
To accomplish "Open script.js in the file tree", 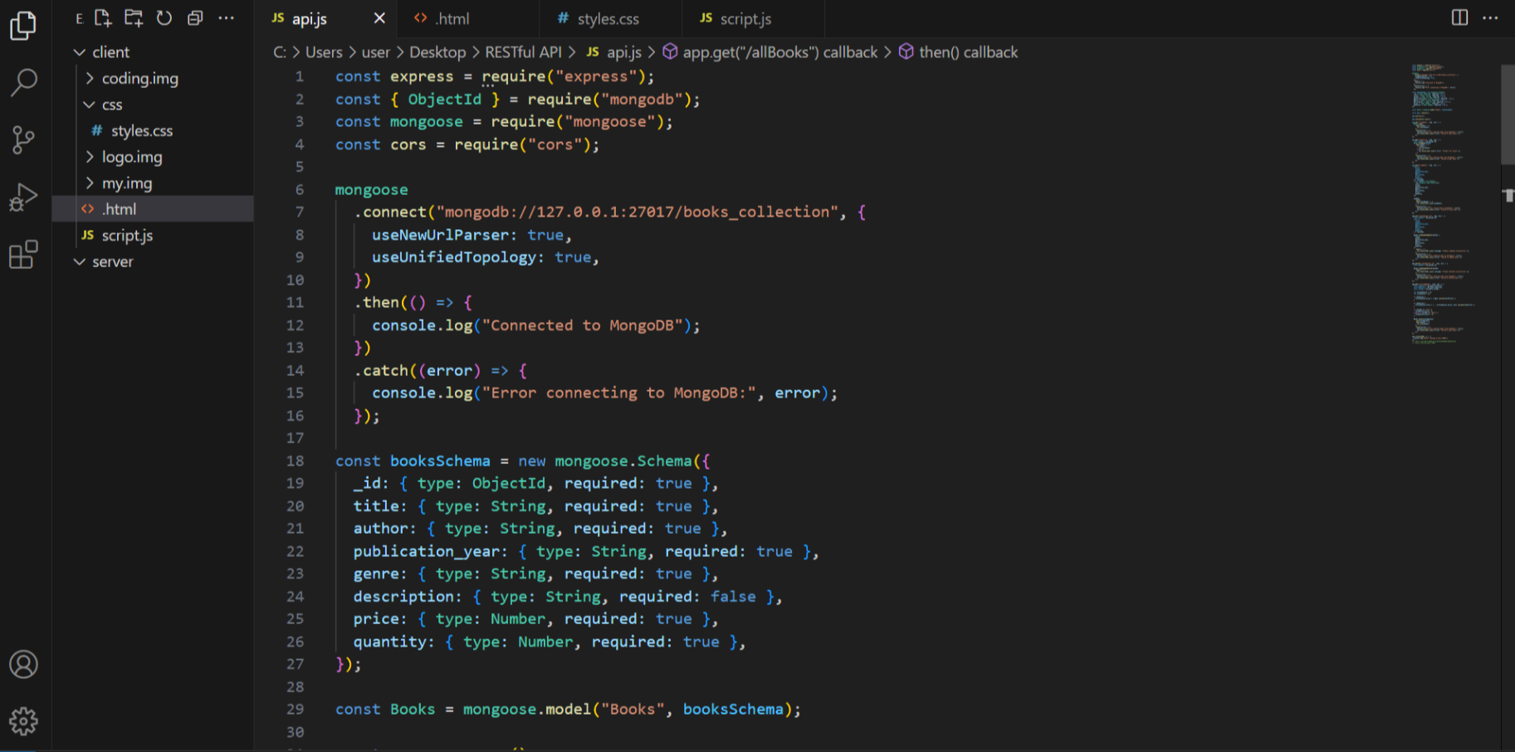I will point(153,235).
